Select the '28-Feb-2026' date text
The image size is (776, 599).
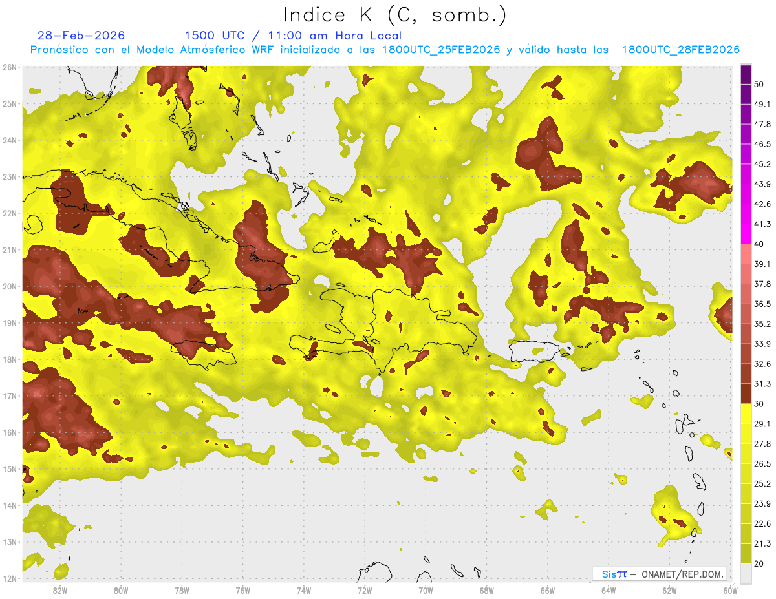click(x=81, y=36)
